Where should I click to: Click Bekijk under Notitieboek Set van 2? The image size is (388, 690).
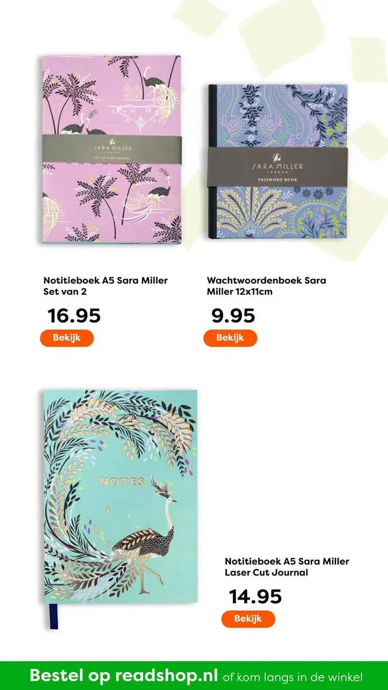(x=67, y=338)
